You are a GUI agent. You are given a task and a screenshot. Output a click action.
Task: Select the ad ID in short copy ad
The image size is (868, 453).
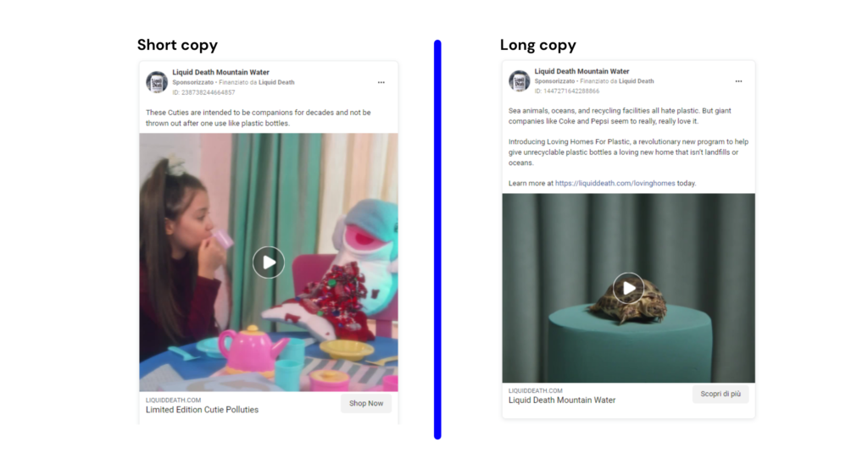pyautogui.click(x=203, y=92)
